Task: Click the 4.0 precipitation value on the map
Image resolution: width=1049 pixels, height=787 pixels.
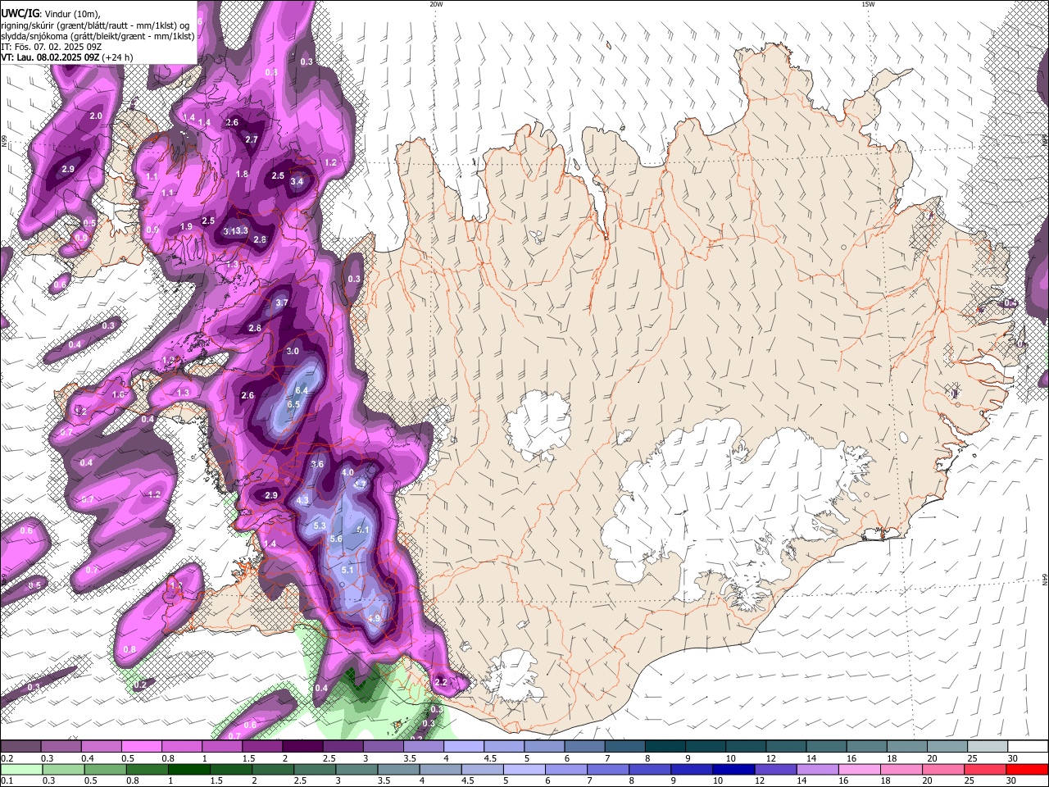Action: [x=347, y=472]
